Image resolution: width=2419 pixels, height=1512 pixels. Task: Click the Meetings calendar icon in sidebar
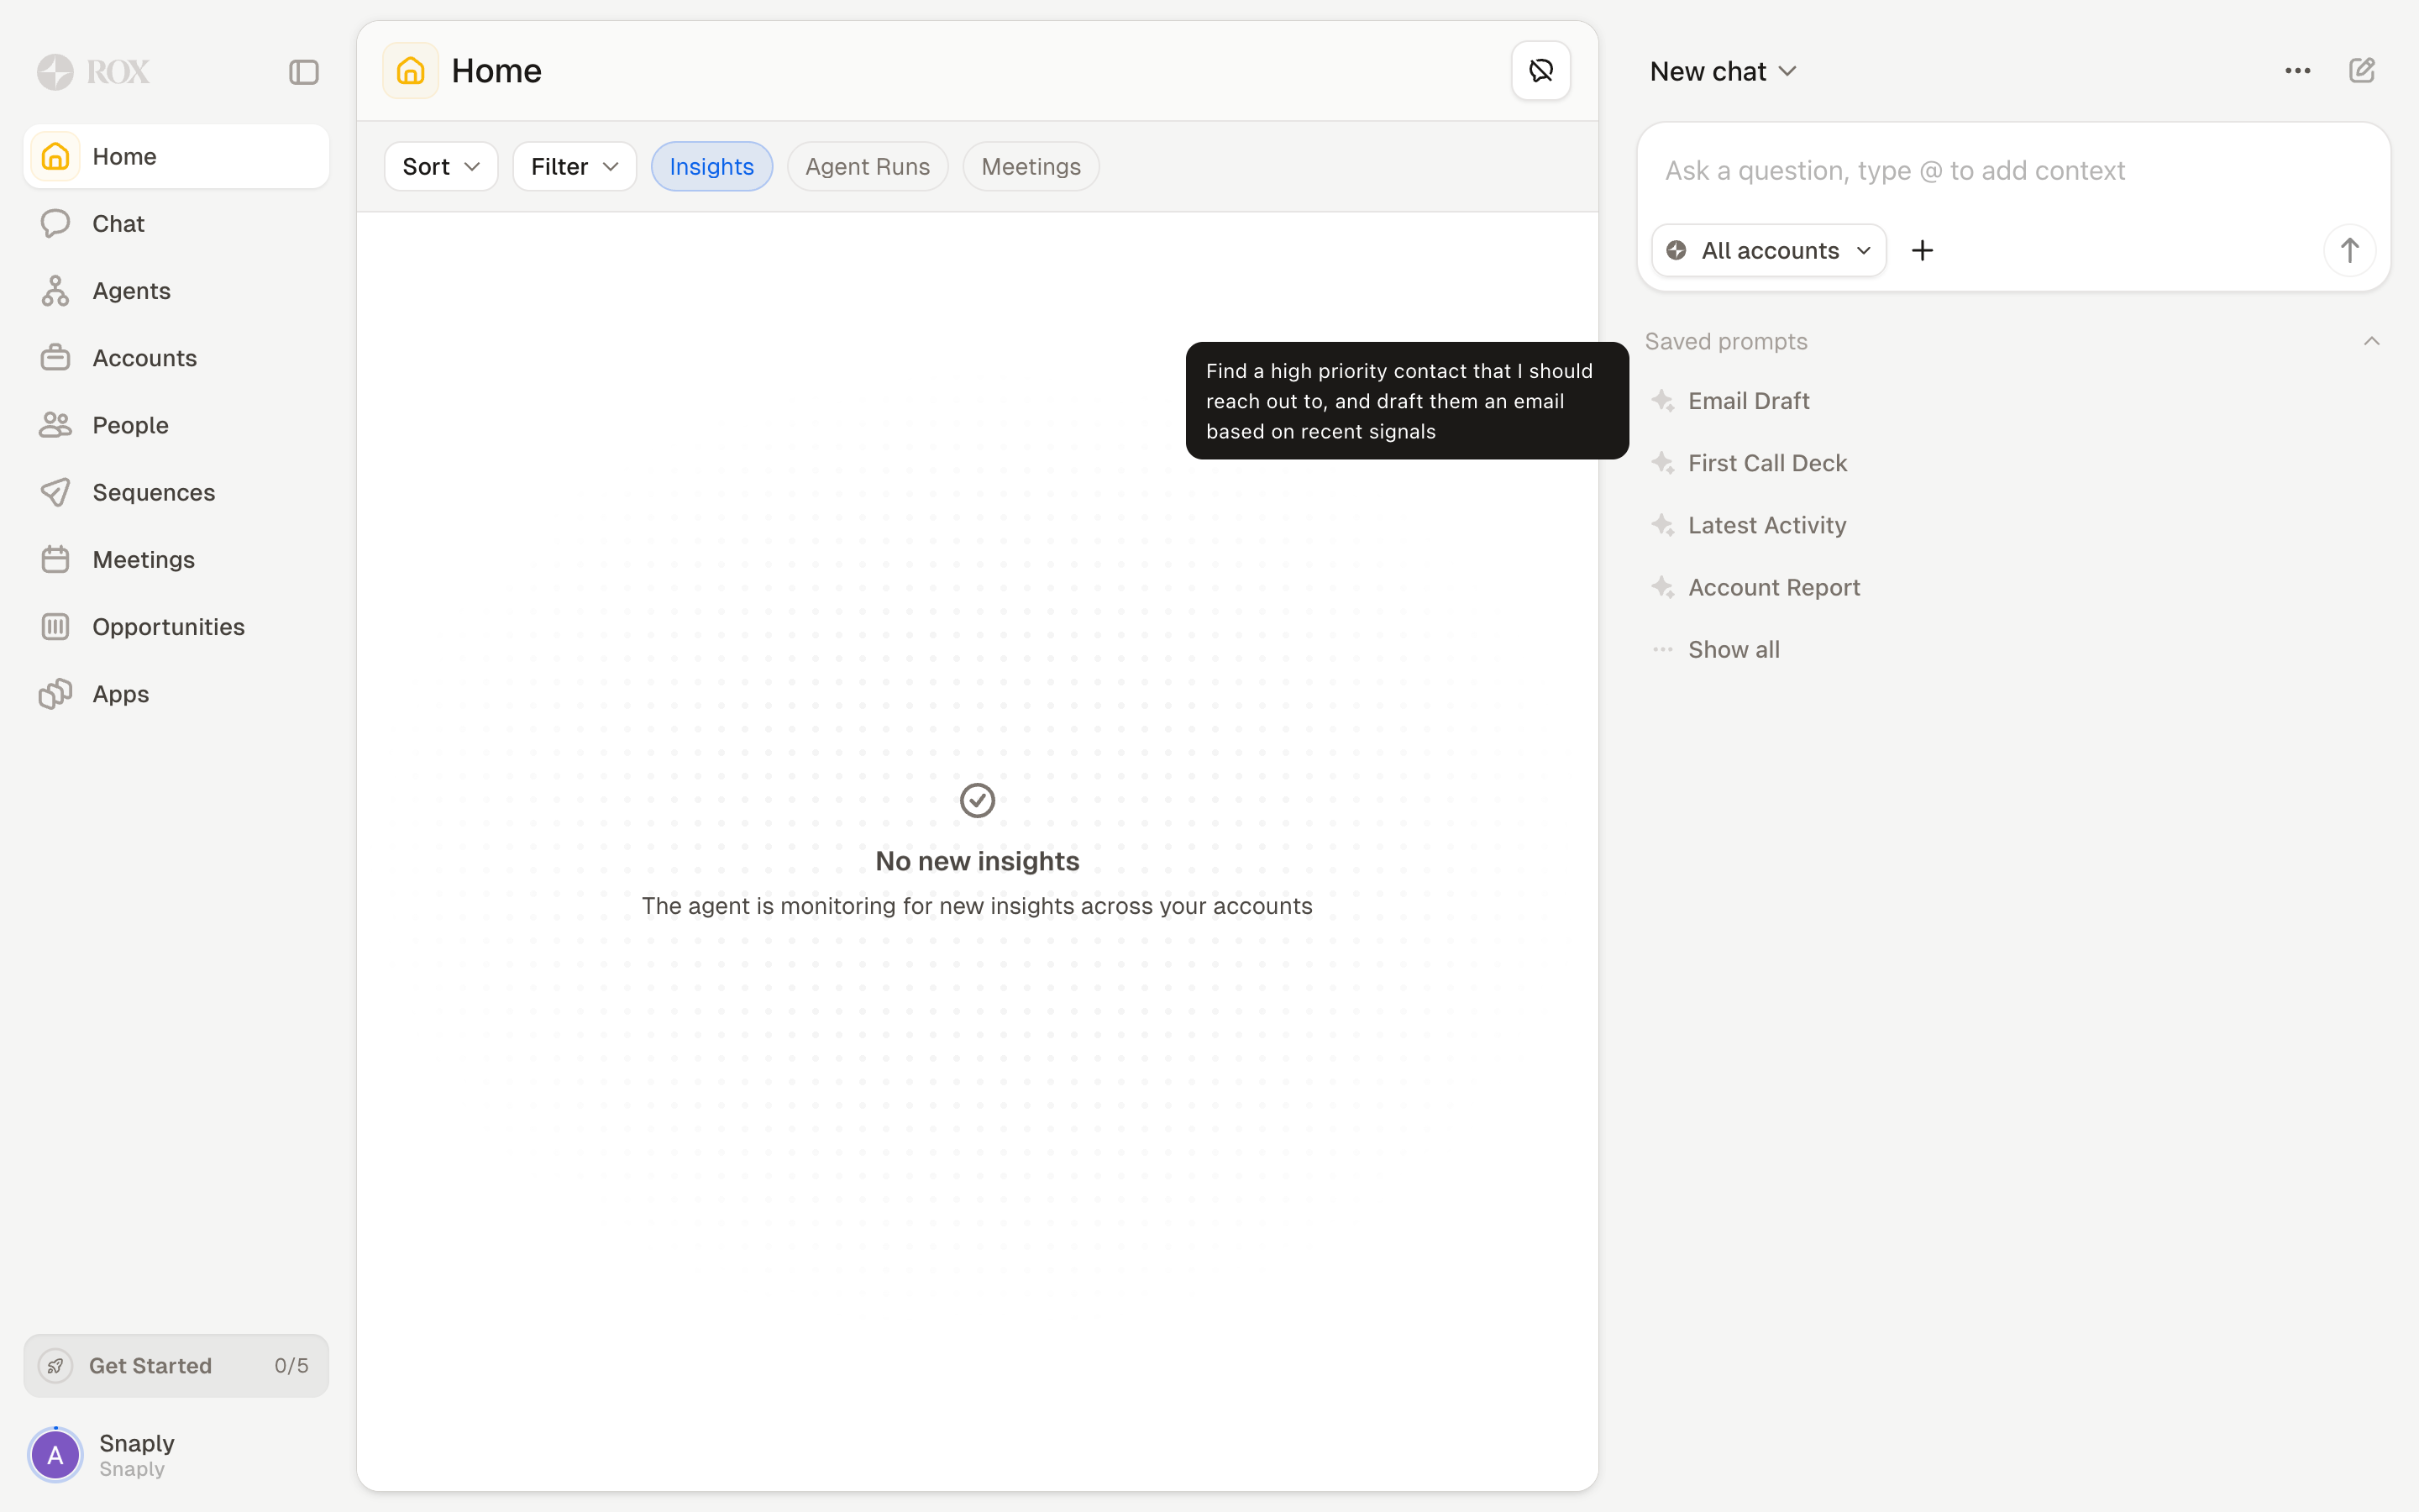[x=56, y=559]
